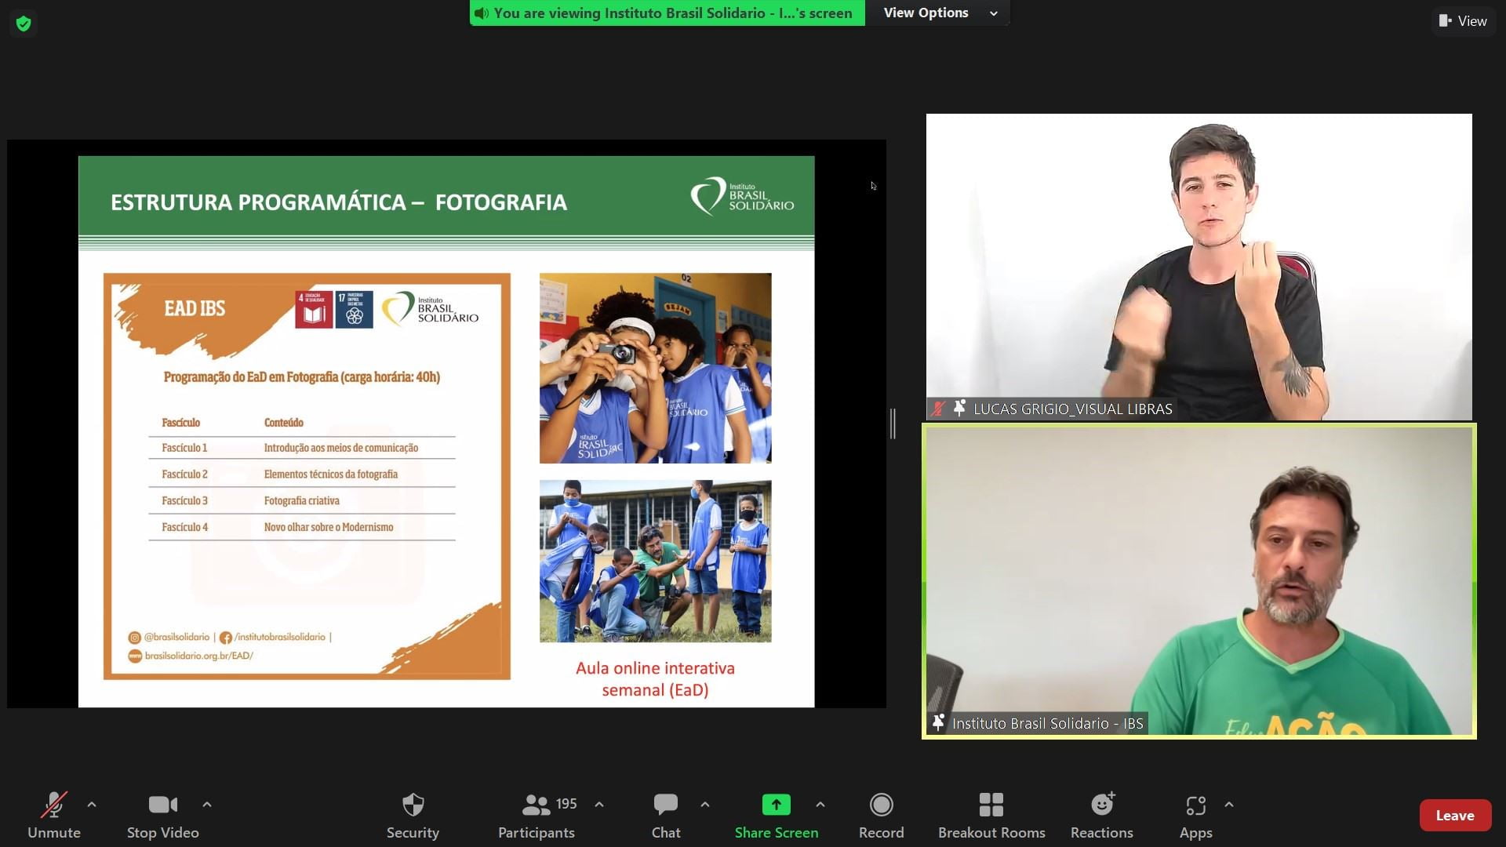Image resolution: width=1506 pixels, height=847 pixels.
Task: Expand audio options arrow beside Unmute
Action: point(92,805)
